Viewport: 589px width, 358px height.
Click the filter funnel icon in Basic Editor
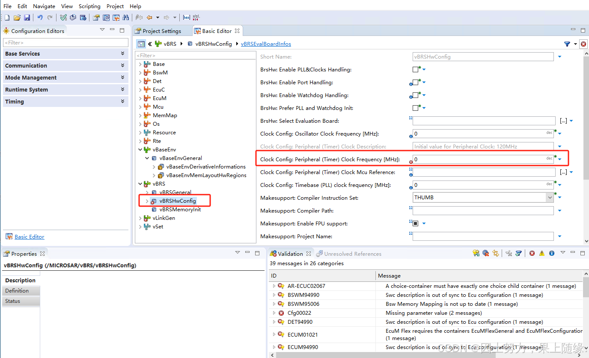(567, 44)
